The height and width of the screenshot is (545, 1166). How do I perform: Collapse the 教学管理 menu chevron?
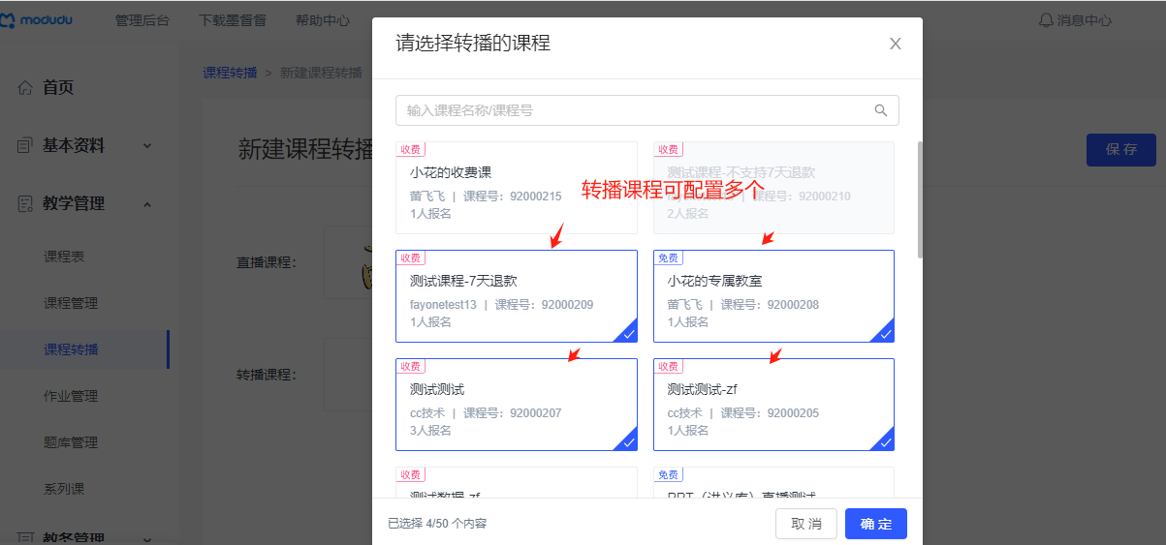147,204
